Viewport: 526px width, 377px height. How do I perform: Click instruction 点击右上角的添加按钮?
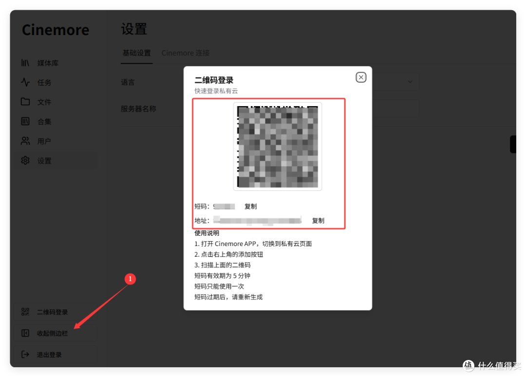(229, 255)
